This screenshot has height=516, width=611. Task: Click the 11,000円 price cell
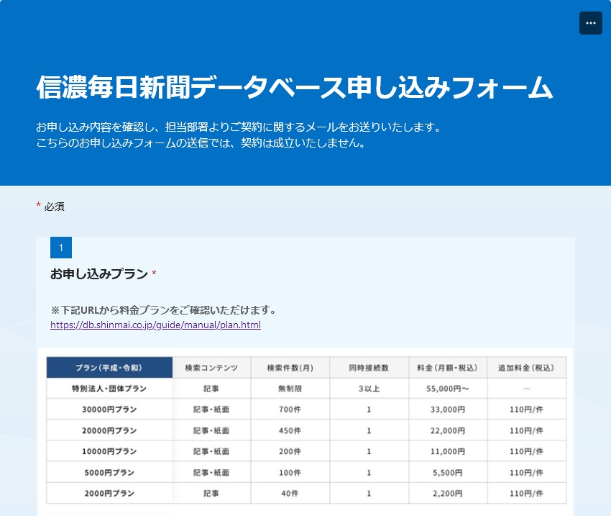click(447, 451)
